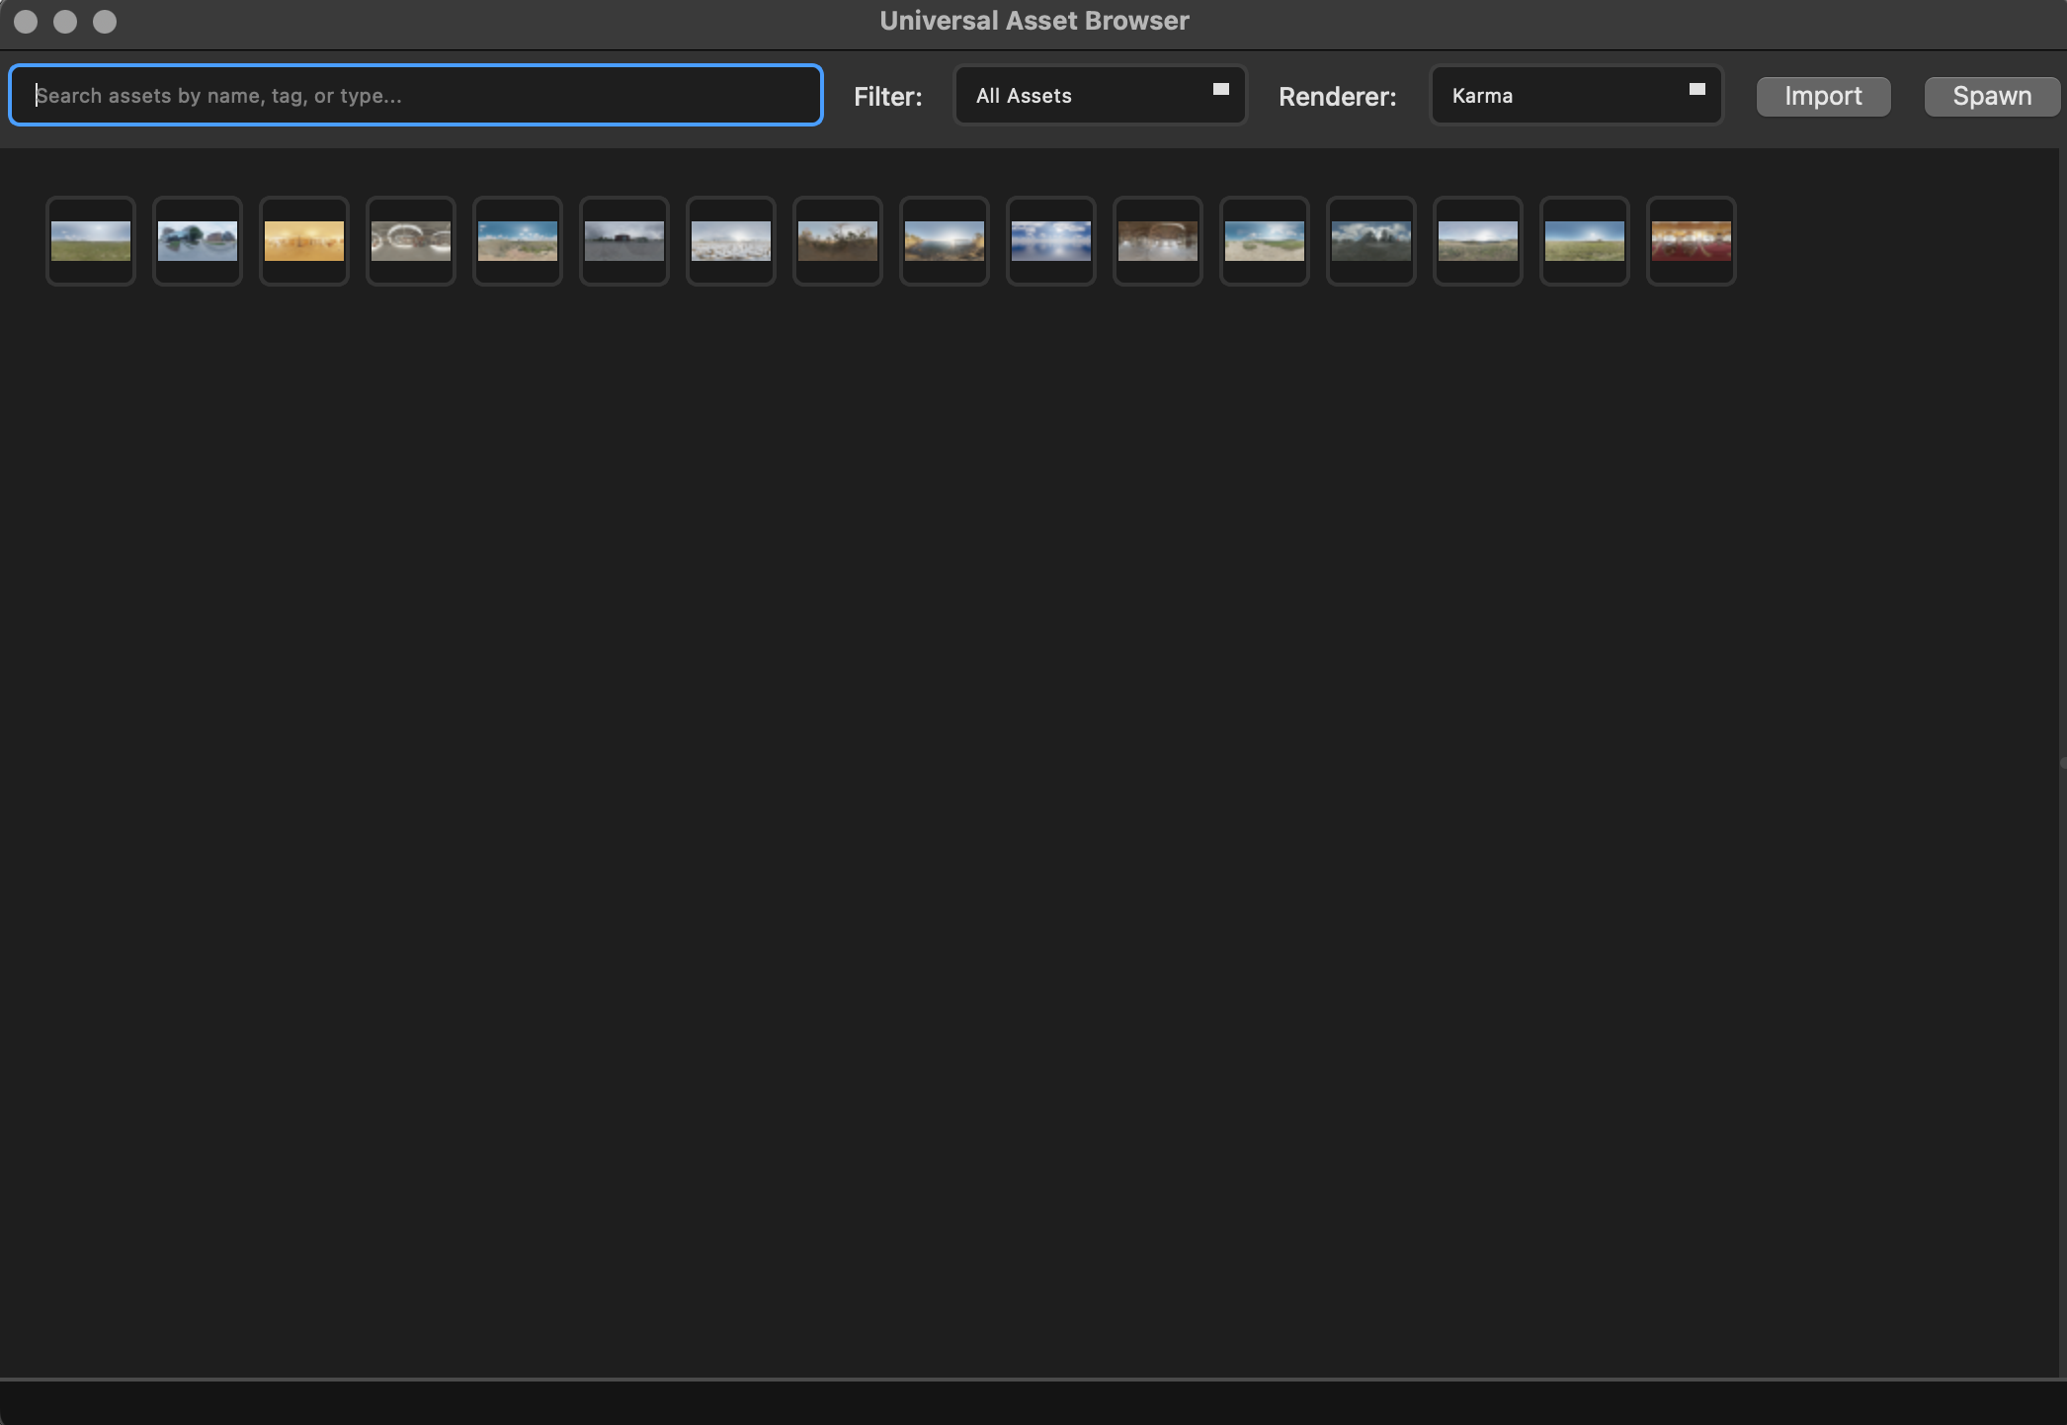Click the Import button
Image resolution: width=2067 pixels, height=1425 pixels.
pos(1822,96)
